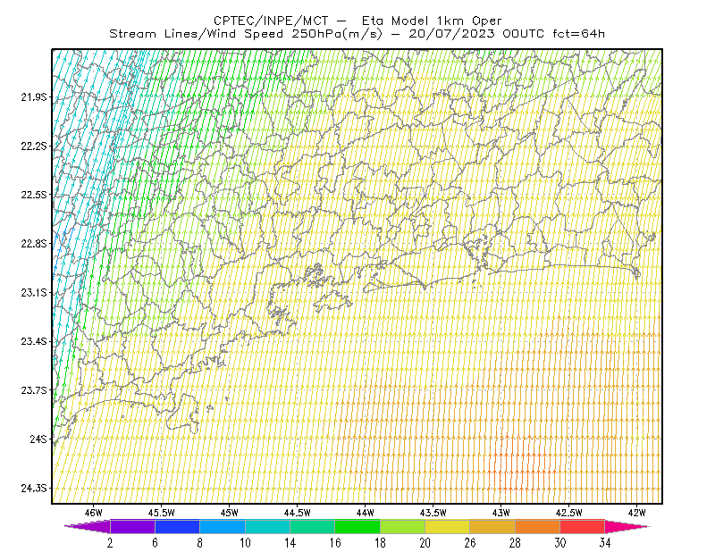
Task: Click the longitude label 42.5W
Action: (569, 513)
